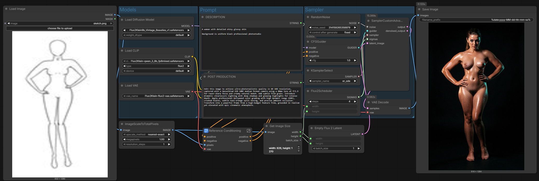Open control after generate fixed option
Screen dimensions: 539x181
(333, 33)
